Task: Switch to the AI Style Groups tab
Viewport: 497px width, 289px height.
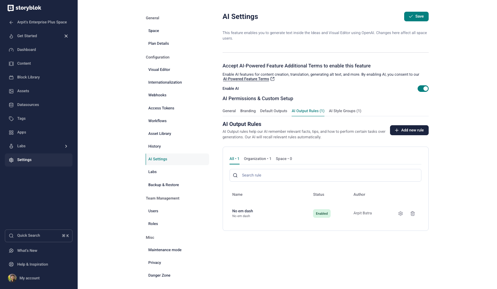Action: (x=345, y=111)
